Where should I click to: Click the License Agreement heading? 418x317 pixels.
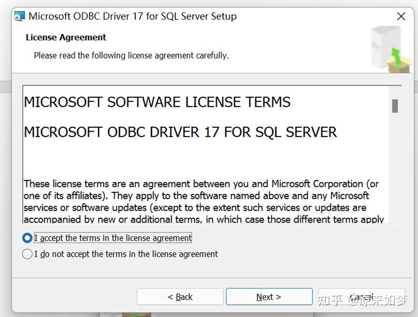point(66,37)
